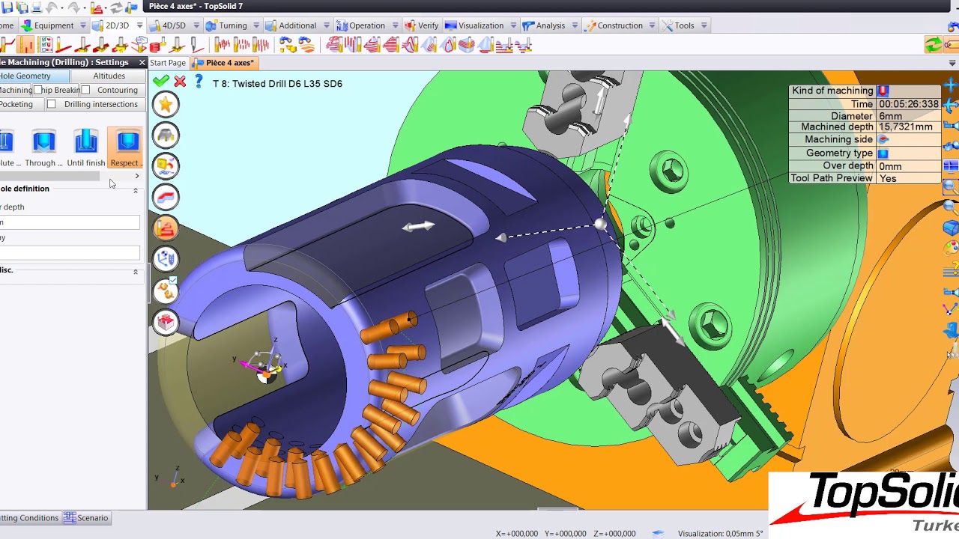Viewport: 959px width, 539px height.
Task: Click the redo arrow icon
Action: 74,7
